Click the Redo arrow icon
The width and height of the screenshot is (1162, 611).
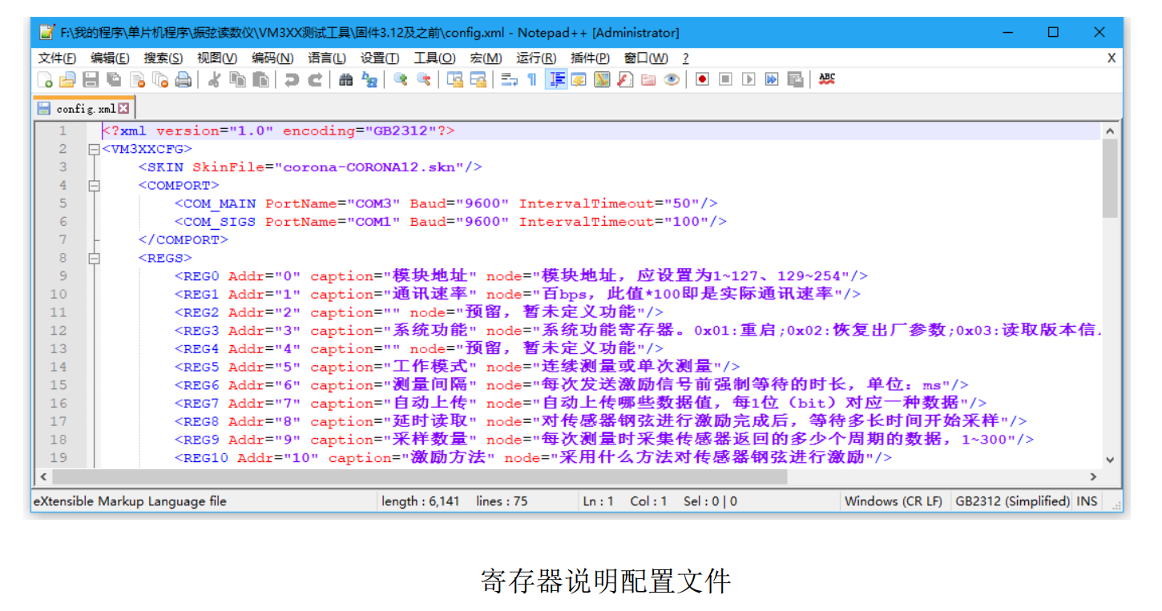[315, 79]
